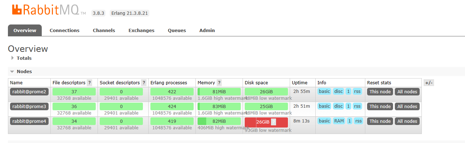Click file descriptors value 34
465x143 pixels.
click(74, 121)
